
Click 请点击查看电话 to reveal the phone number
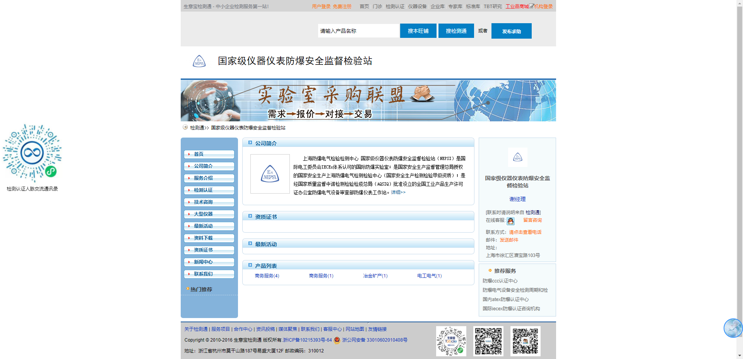[x=525, y=232]
